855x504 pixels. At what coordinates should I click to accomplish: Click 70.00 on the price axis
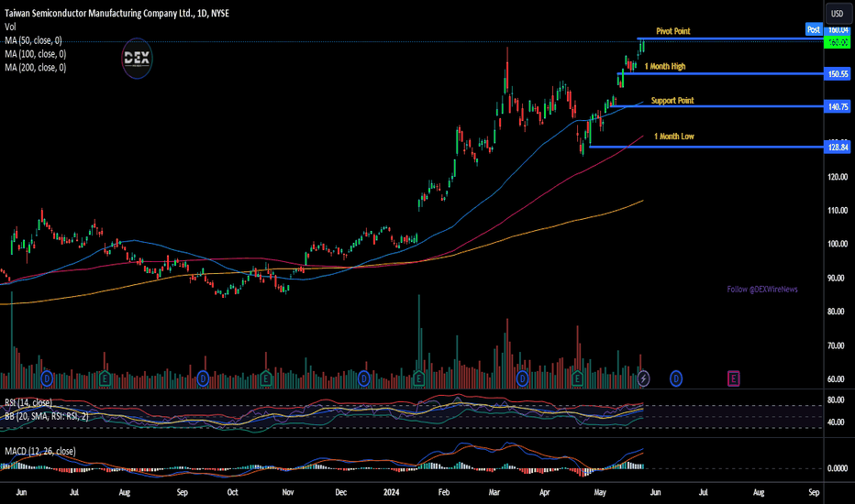coord(836,345)
